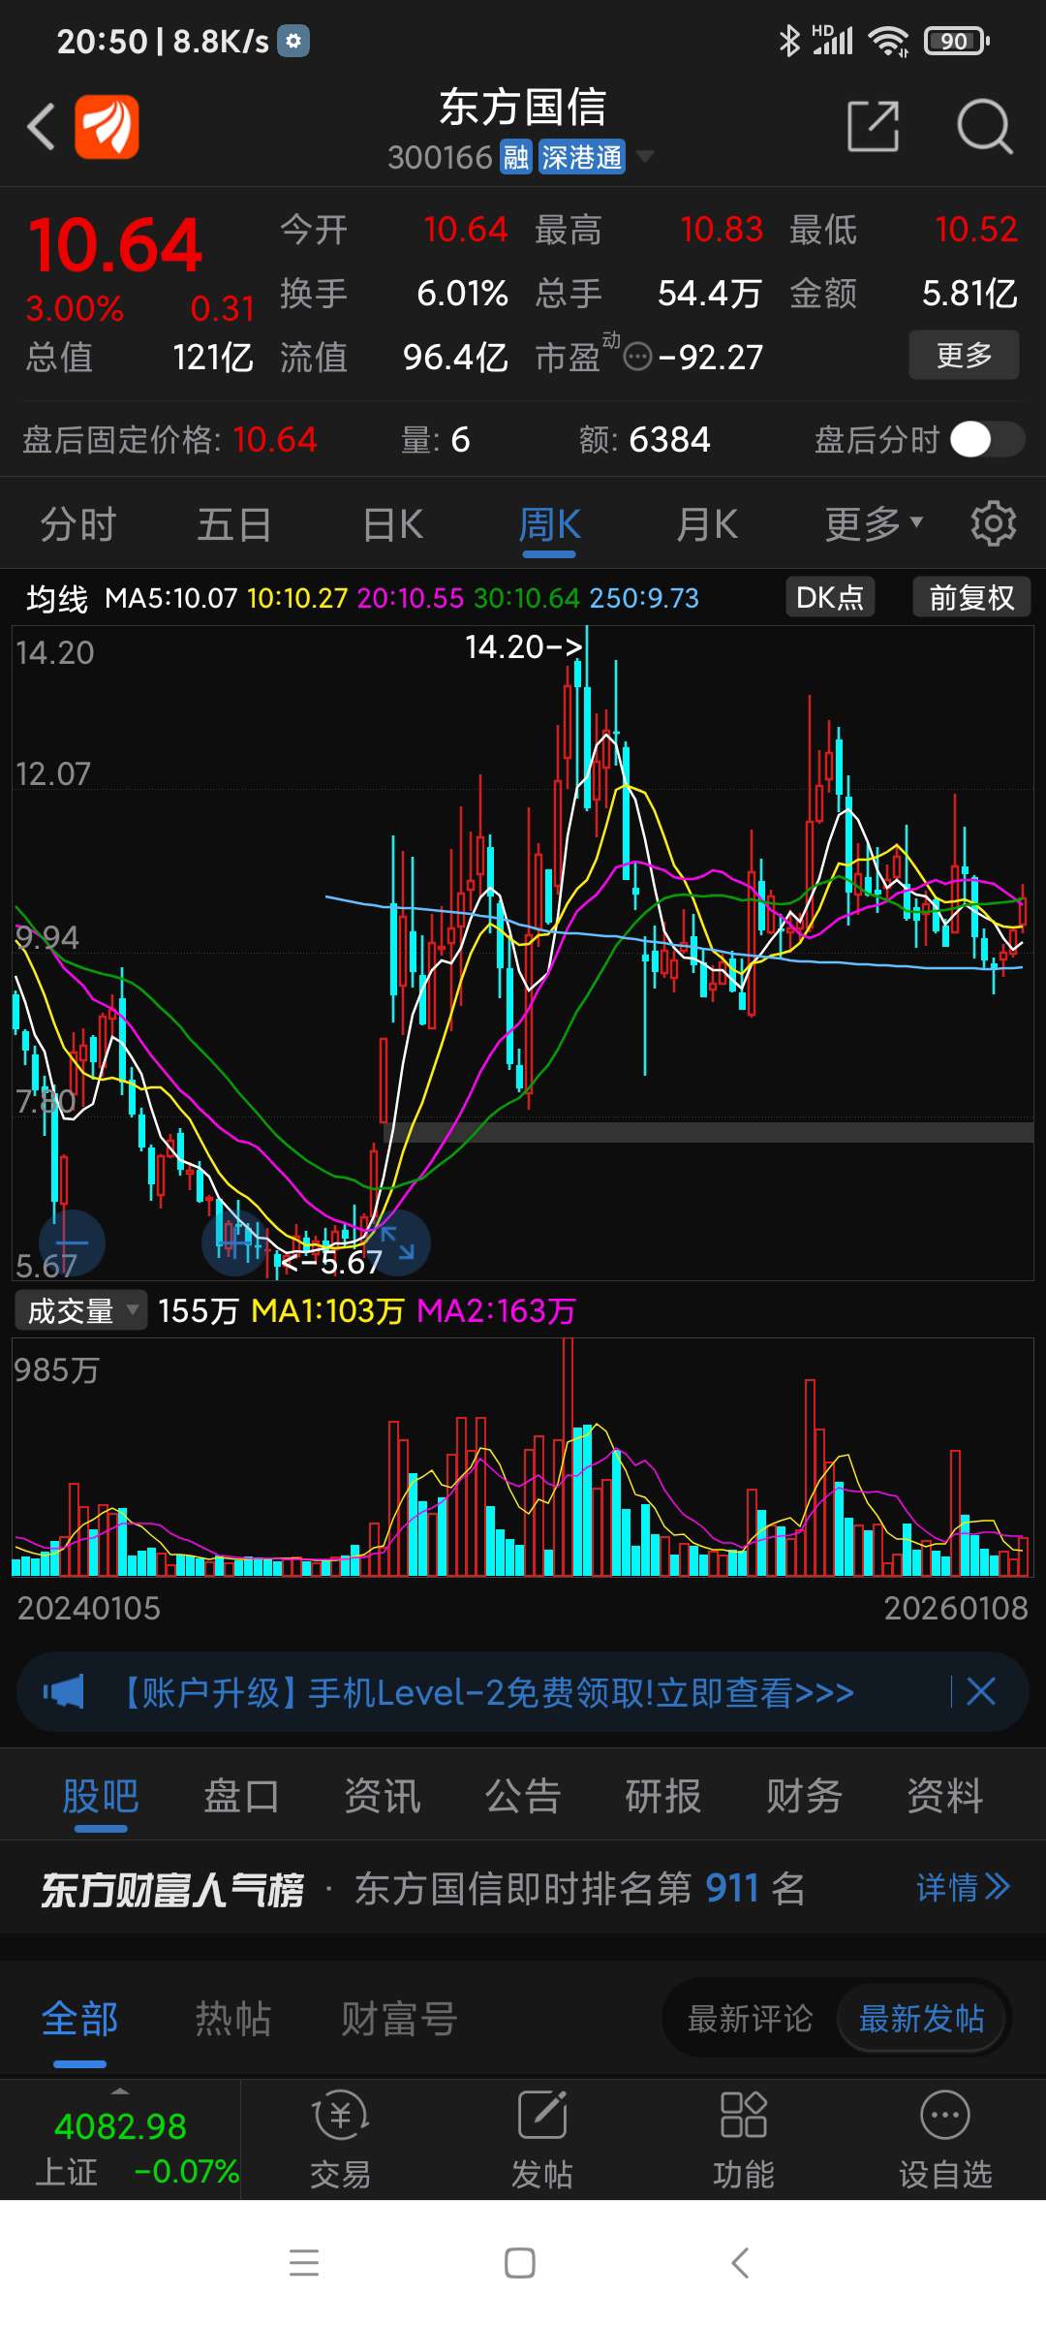Open 详情 ranking details link
The height and width of the screenshot is (2326, 1046).
tap(963, 1887)
